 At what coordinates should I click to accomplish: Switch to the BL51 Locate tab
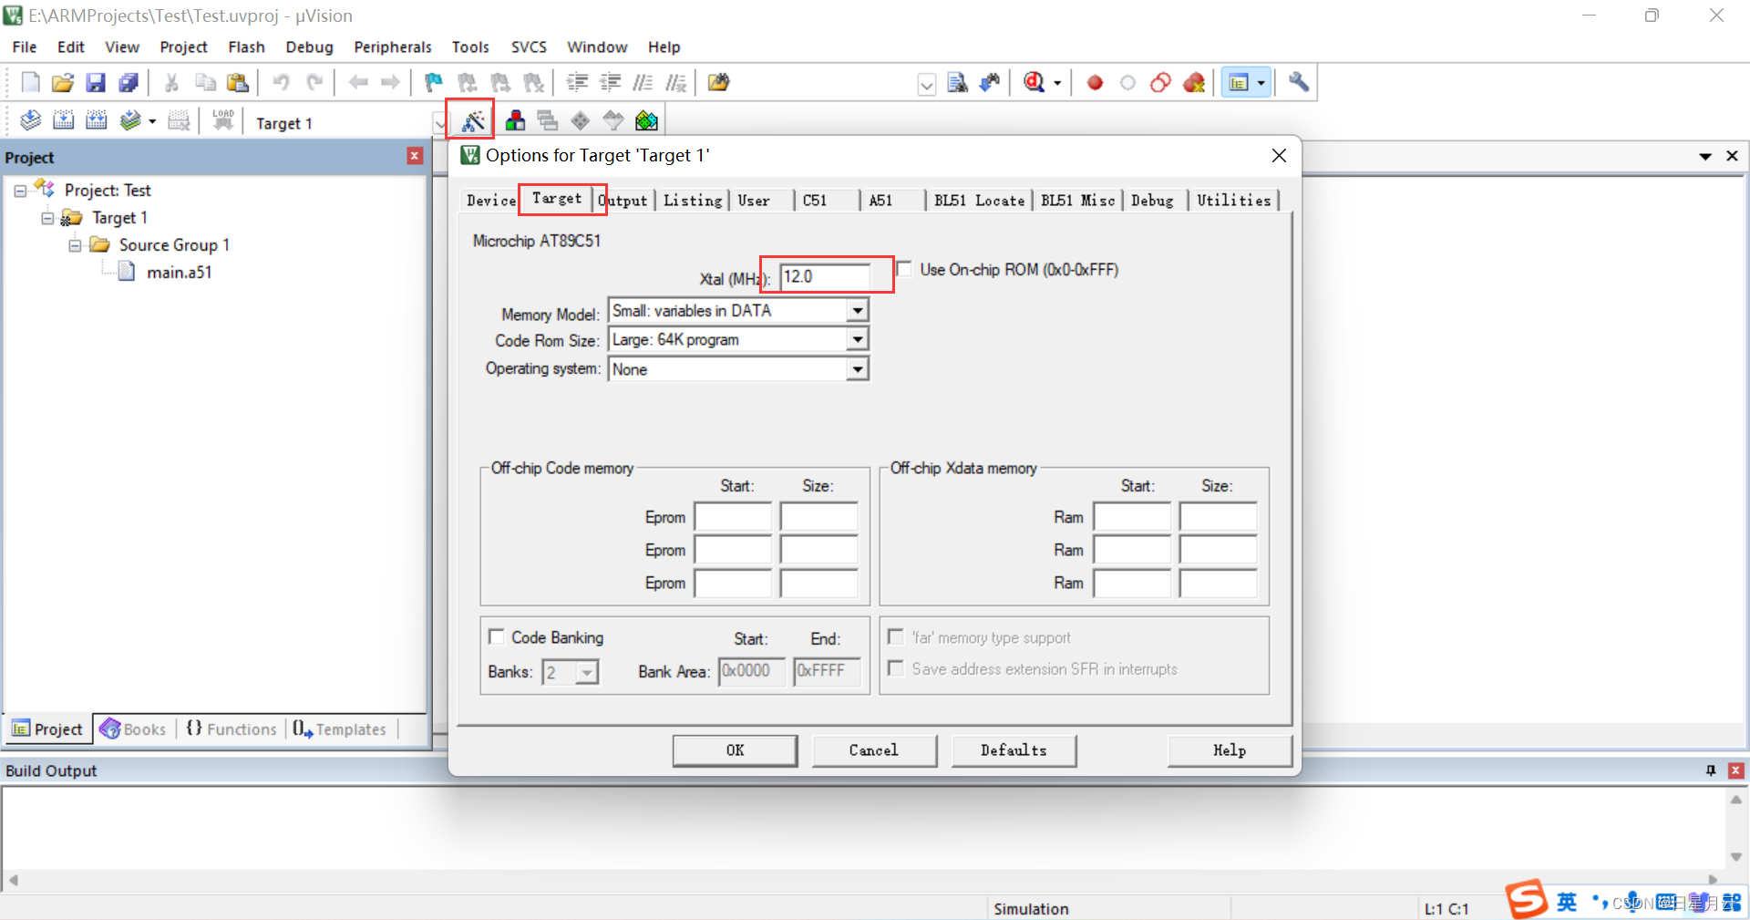pos(979,201)
